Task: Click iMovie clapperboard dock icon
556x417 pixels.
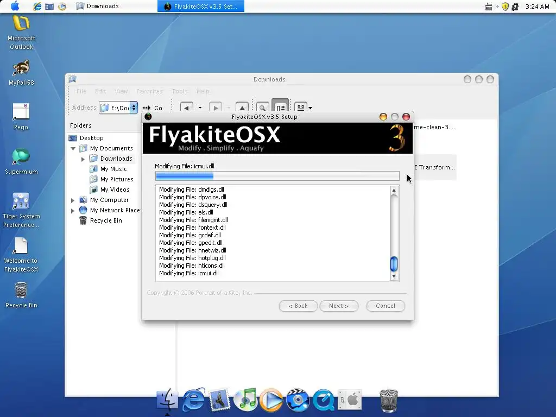Action: coord(298,400)
